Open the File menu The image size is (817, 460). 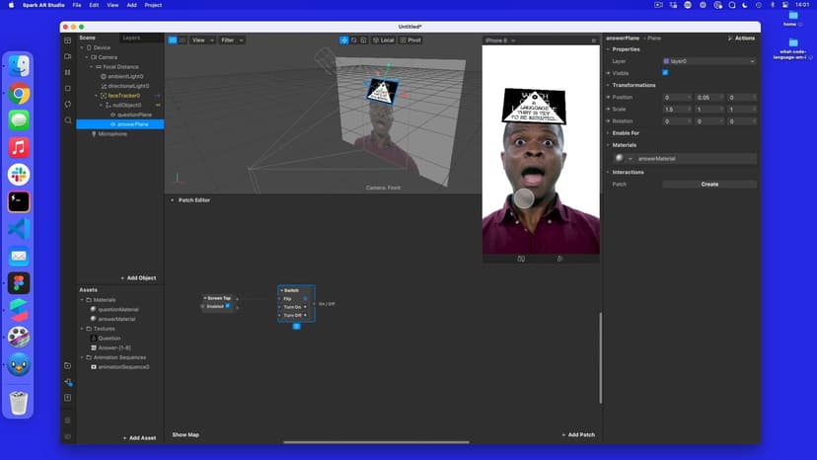[x=77, y=5]
